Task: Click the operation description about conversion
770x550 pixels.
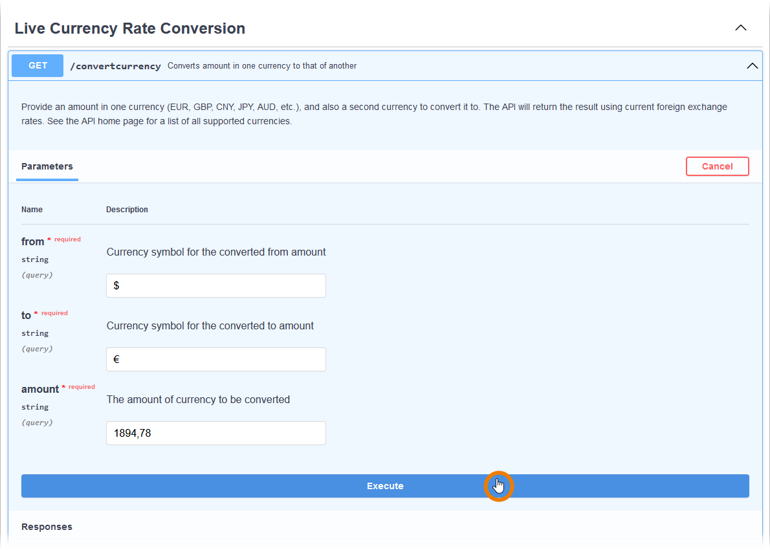Action: point(261,65)
